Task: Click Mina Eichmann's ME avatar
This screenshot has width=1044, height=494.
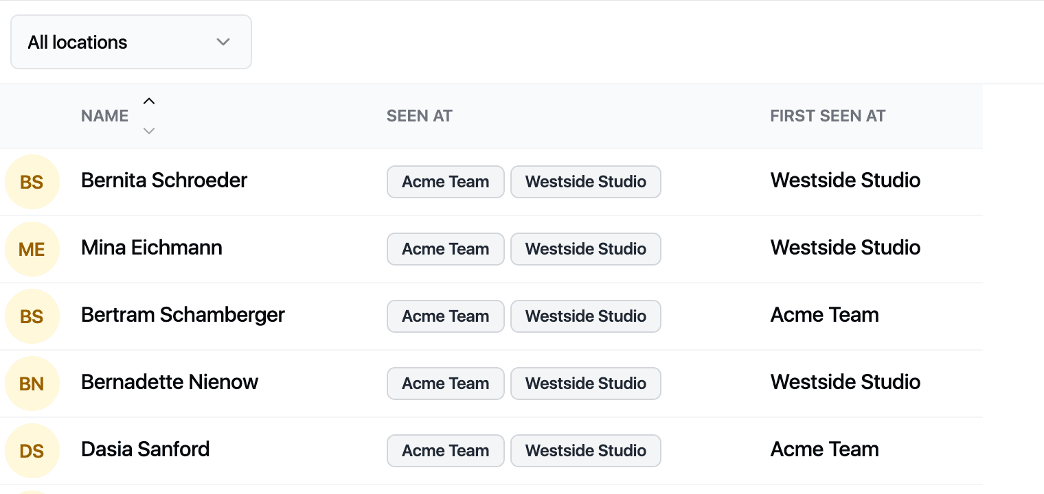Action: (32, 249)
